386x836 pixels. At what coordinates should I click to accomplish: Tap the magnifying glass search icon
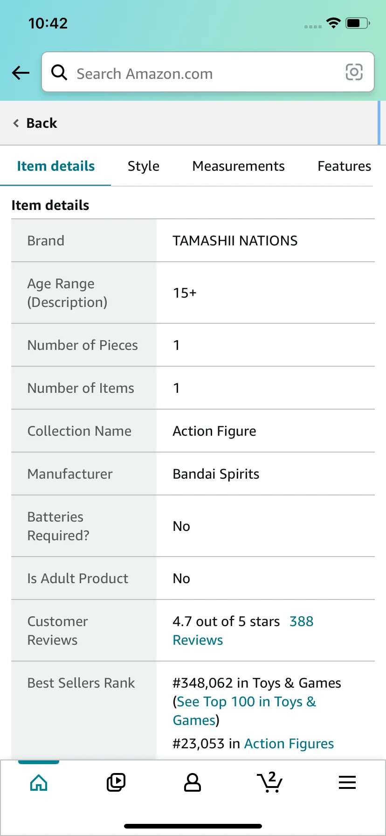tap(59, 72)
